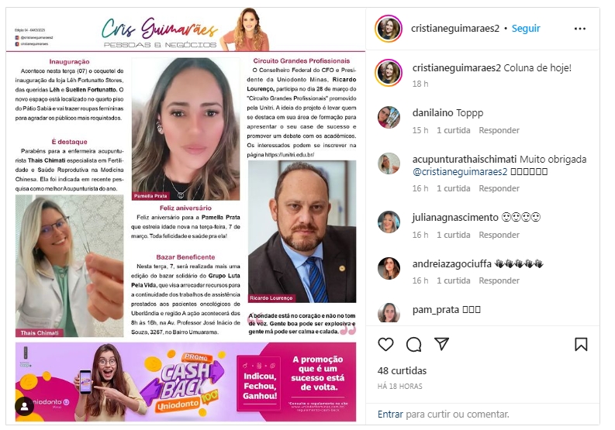The image size is (615, 430).
Task: Reply to danilaino's comment
Action: (x=499, y=130)
